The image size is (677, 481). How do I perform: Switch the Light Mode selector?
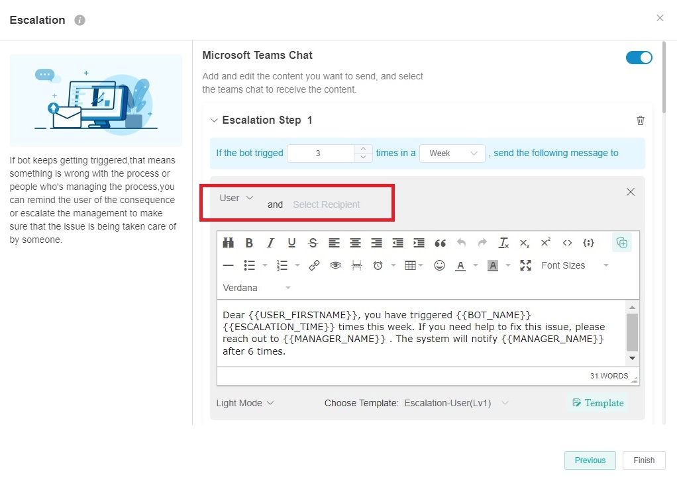click(x=244, y=403)
